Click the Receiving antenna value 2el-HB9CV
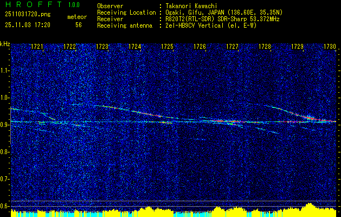Screen dimensions: 341x217 click(x=211, y=25)
